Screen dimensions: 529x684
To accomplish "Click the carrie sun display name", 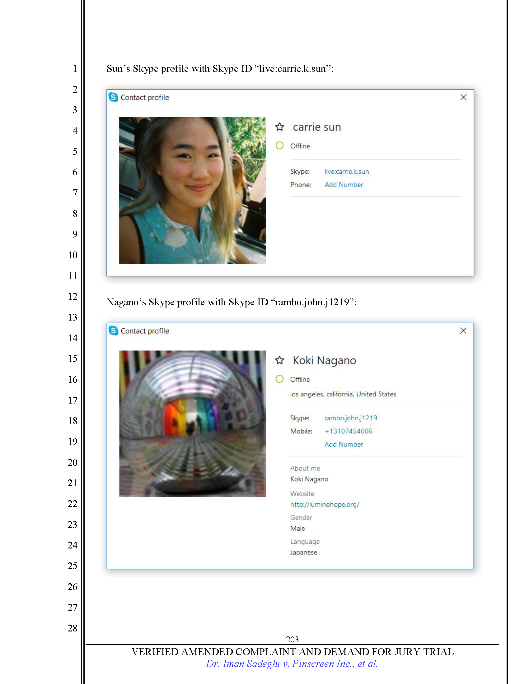I will (x=316, y=127).
